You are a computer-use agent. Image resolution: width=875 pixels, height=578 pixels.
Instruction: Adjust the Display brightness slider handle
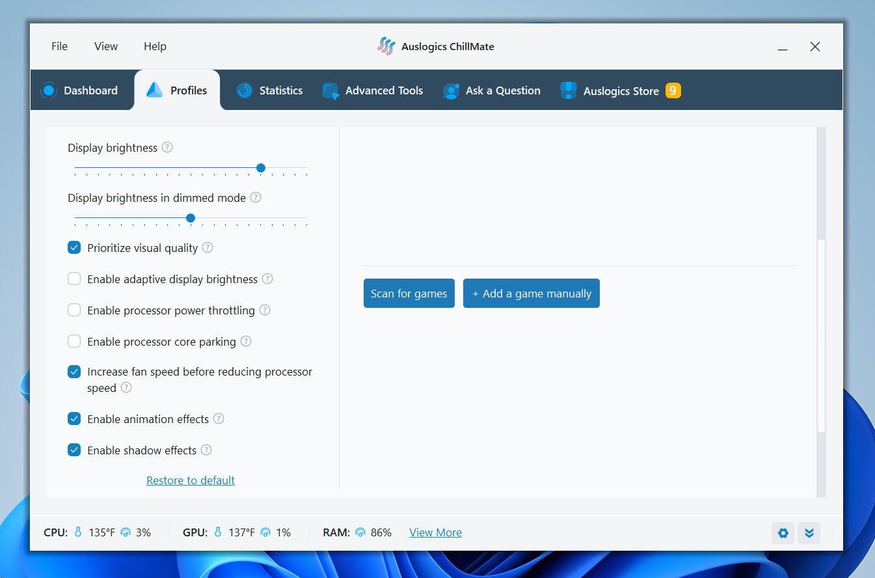point(260,167)
